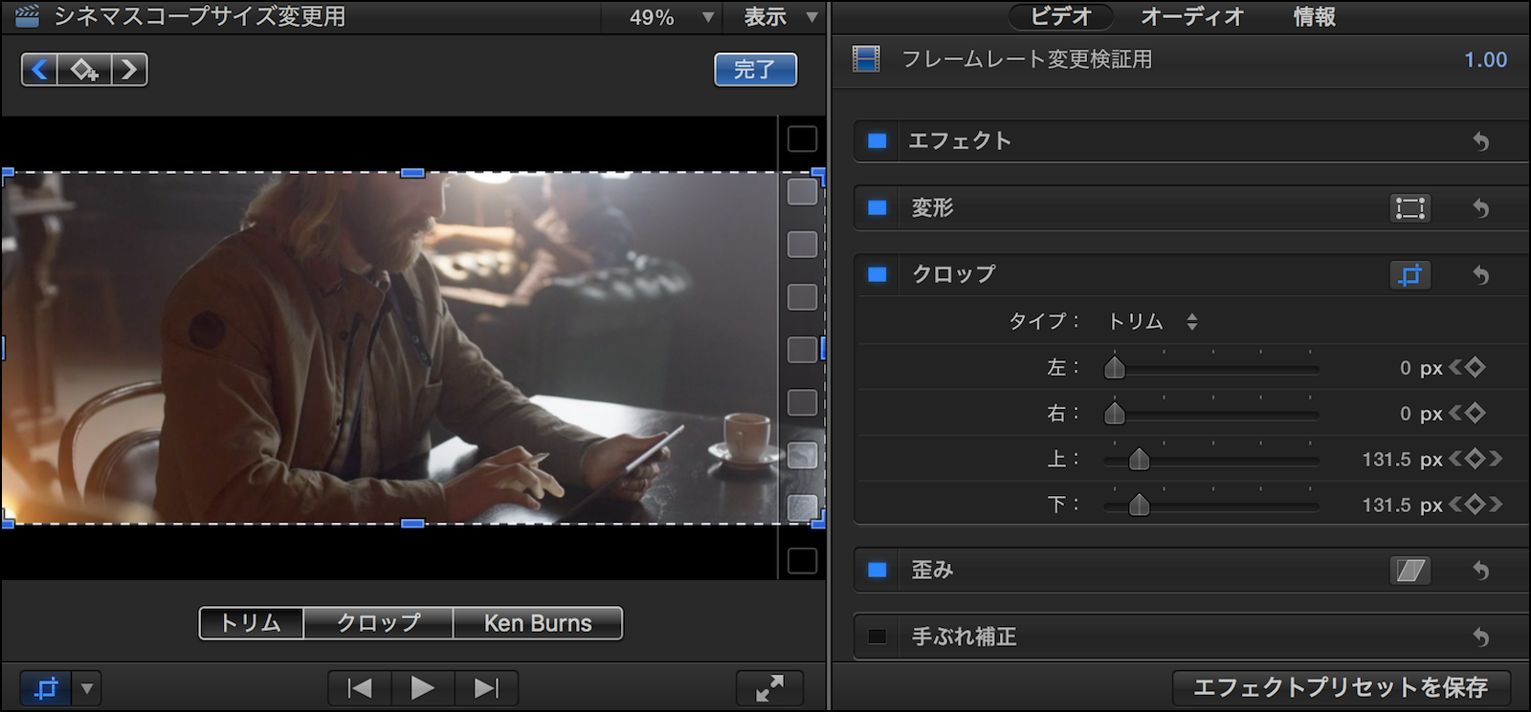Viewport: 1531px width, 712px height.
Task: Disable the 変形 section checkbox
Action: tap(876, 208)
